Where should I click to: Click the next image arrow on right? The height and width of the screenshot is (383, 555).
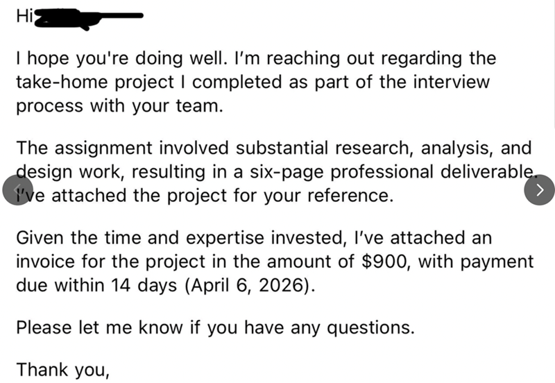540,190
